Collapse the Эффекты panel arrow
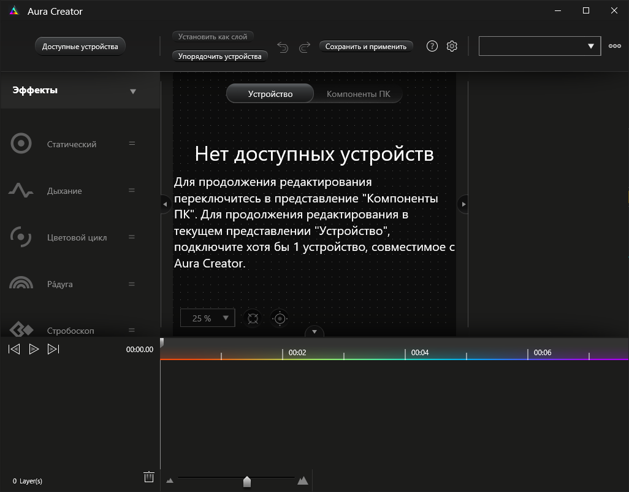Image resolution: width=629 pixels, height=492 pixels. (x=133, y=91)
